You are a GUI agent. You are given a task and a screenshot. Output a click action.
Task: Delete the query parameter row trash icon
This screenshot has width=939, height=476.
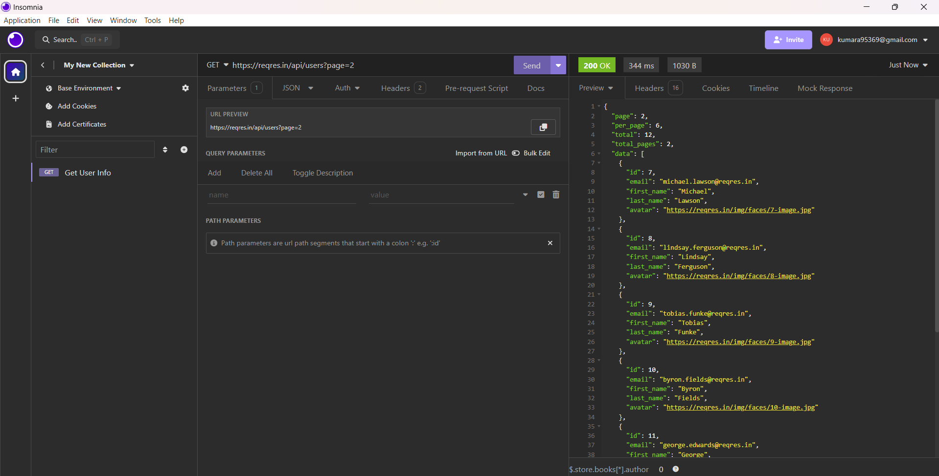click(556, 195)
